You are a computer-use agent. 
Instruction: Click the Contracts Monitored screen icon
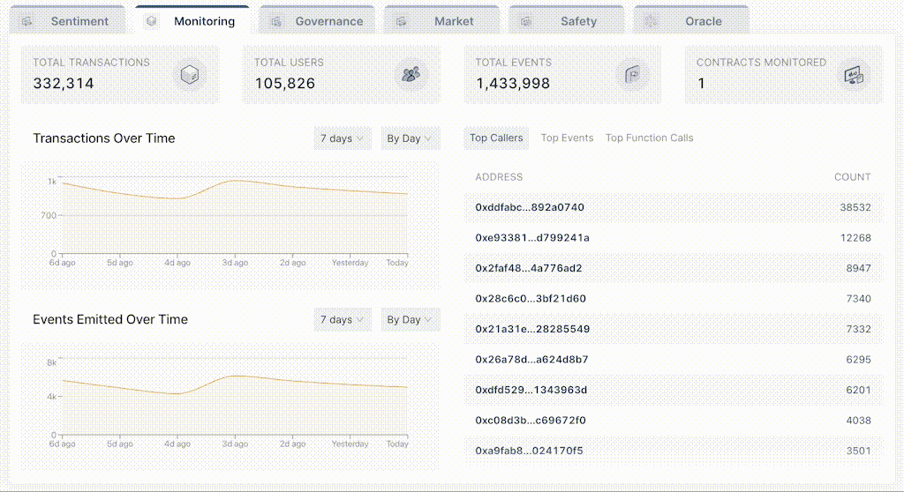click(x=854, y=75)
